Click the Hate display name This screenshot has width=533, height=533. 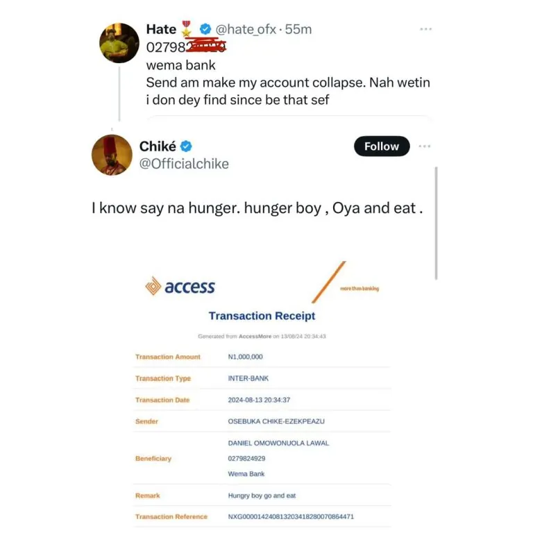point(161,29)
